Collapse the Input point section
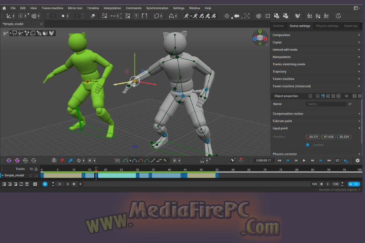The image size is (365, 243). (316, 128)
